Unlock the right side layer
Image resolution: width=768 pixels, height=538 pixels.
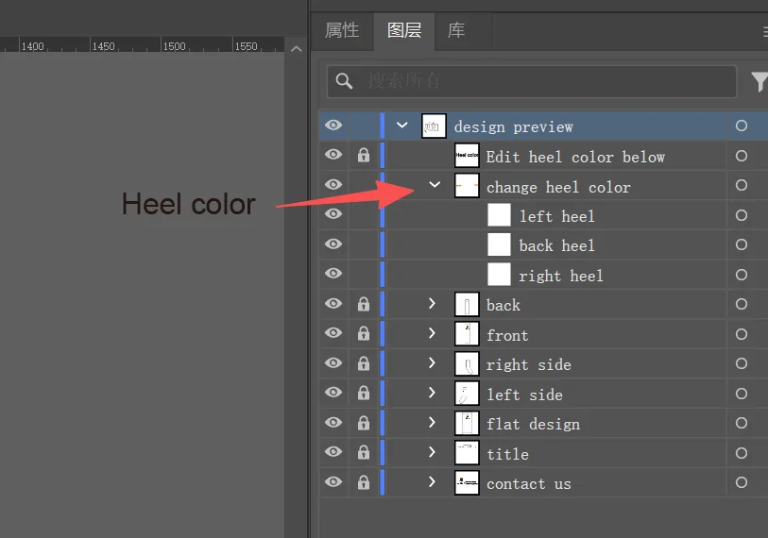pos(364,363)
